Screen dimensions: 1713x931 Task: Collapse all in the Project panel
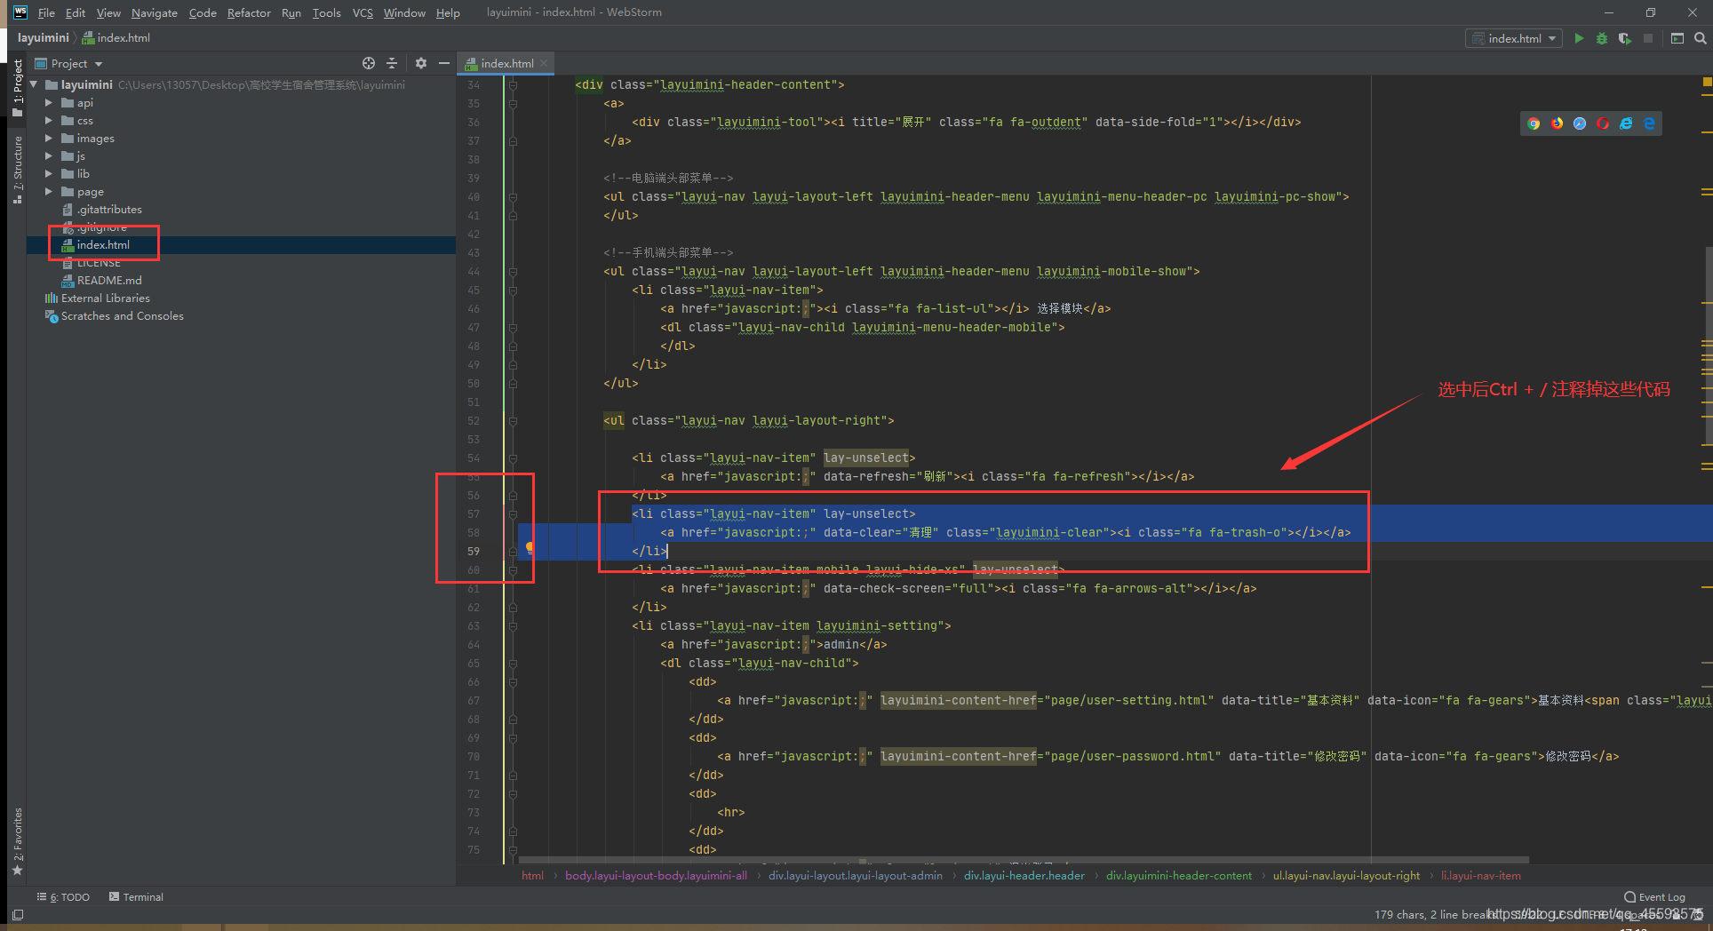click(x=392, y=63)
